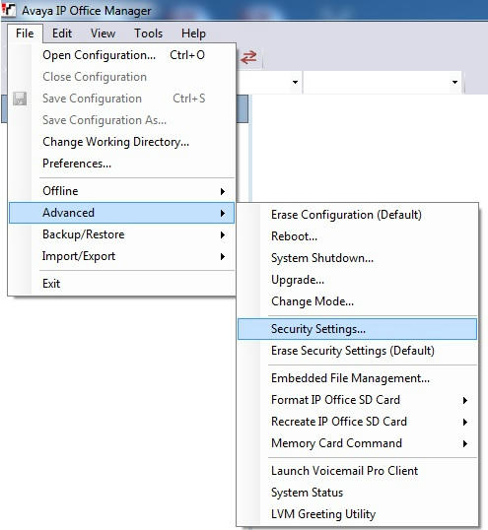
Task: Click the Save Configuration floppy disk icon
Action: (20, 99)
